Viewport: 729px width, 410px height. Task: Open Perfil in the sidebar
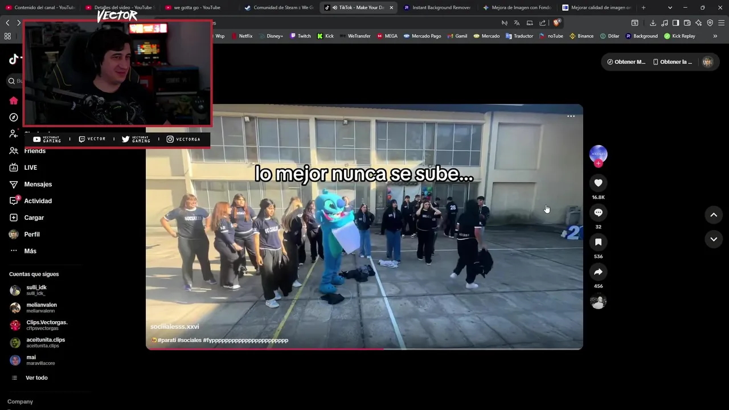(24, 234)
